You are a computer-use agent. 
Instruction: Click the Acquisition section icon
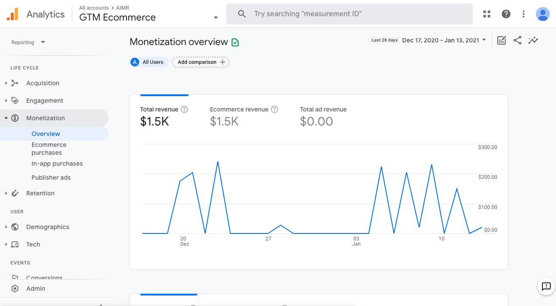pyautogui.click(x=15, y=83)
